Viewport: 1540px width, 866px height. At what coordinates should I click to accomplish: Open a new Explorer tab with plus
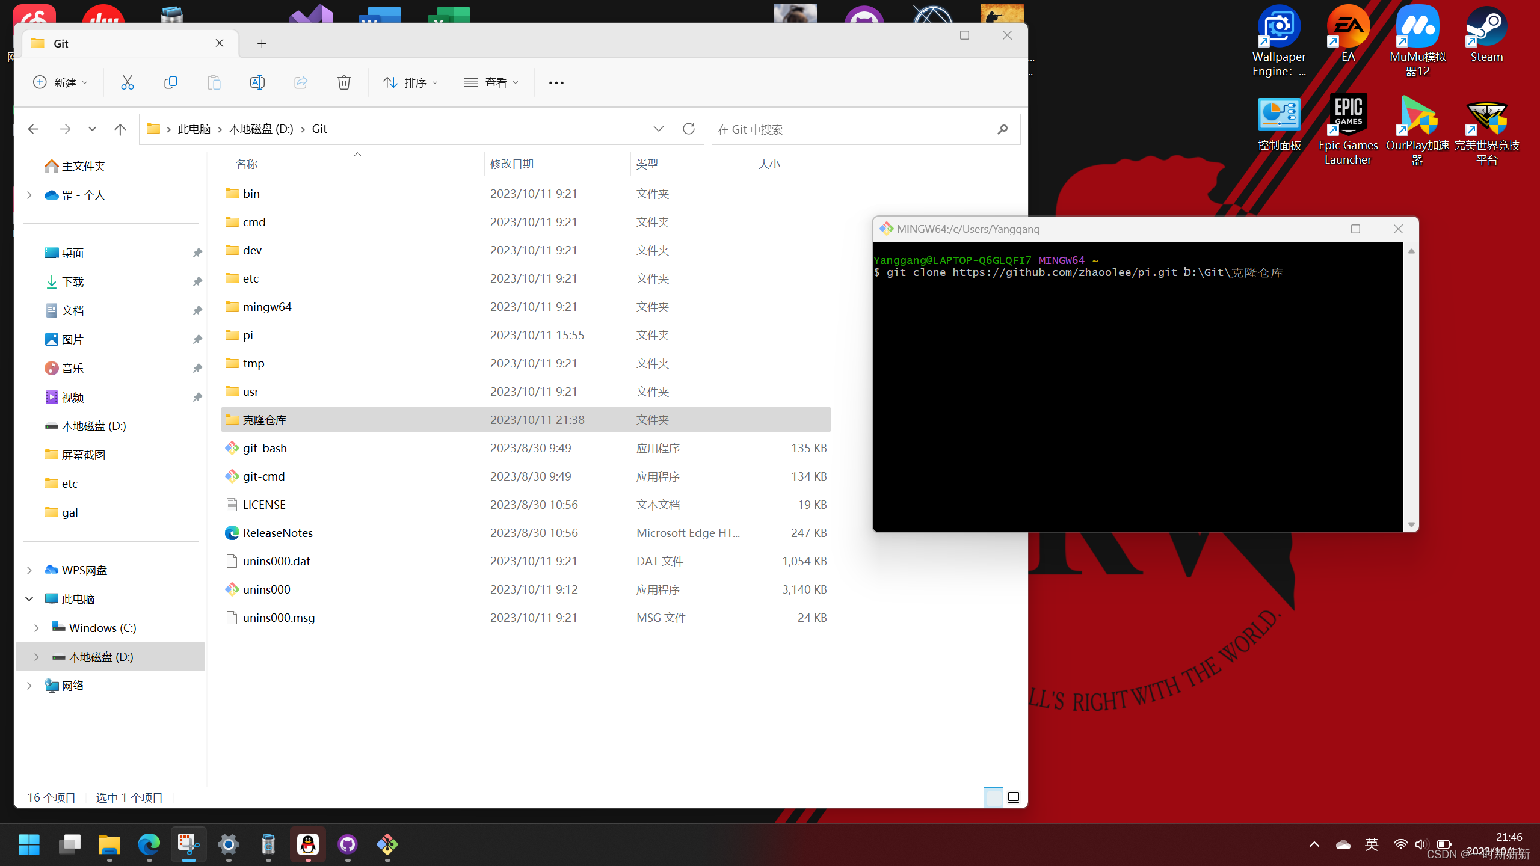262,43
